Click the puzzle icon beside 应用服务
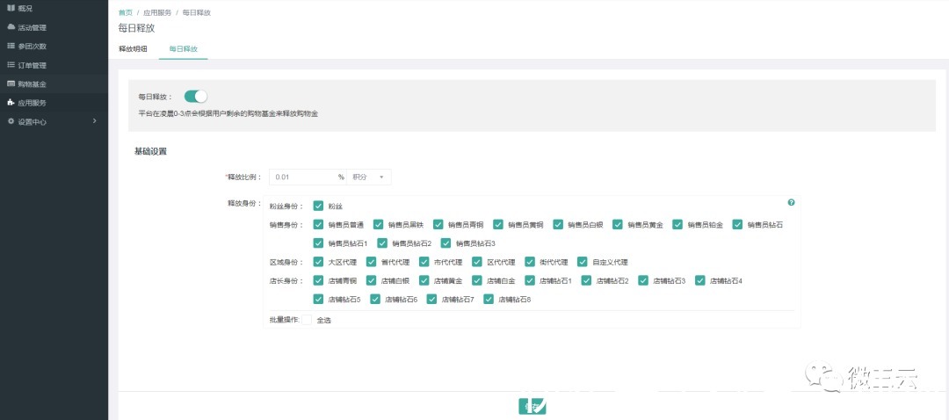The width and height of the screenshot is (949, 420). point(11,102)
